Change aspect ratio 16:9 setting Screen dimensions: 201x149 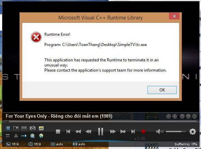pyautogui.click(x=34, y=144)
